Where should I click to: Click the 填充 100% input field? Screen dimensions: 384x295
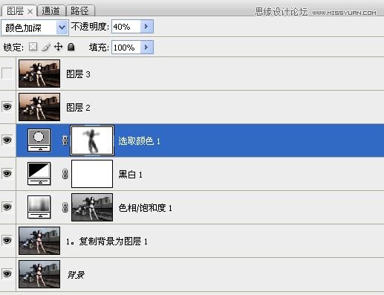[x=126, y=48]
